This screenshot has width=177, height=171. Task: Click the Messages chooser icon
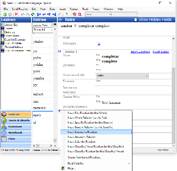point(99,44)
